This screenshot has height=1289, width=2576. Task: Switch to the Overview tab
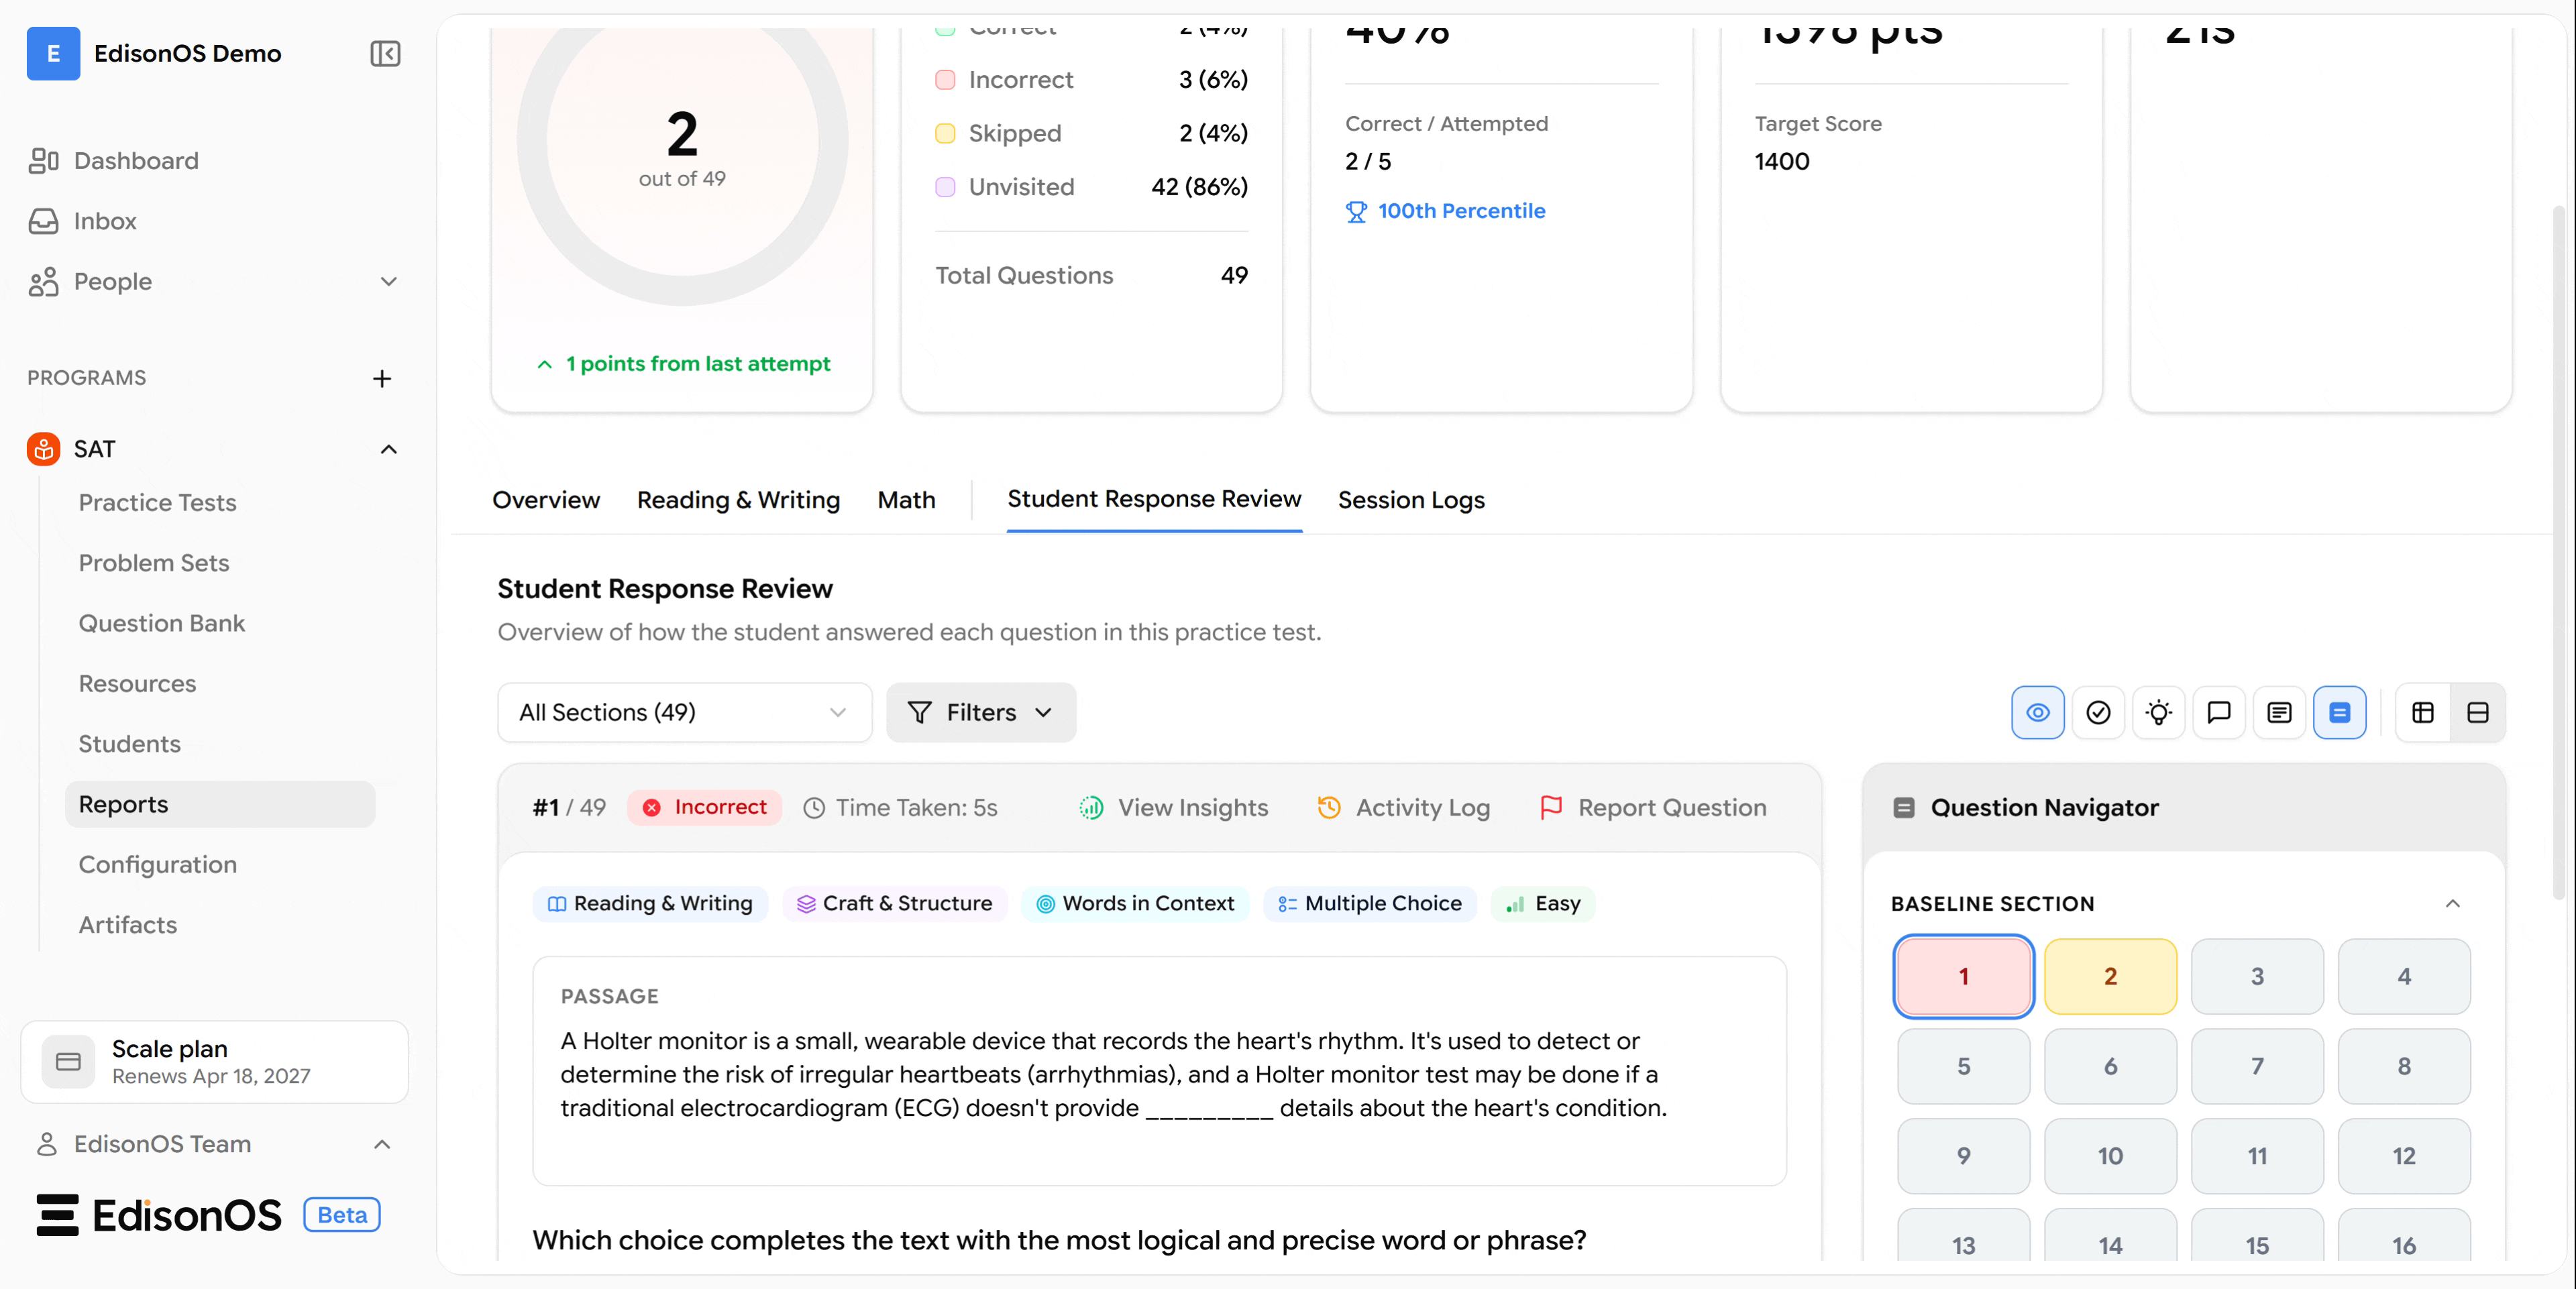click(545, 499)
